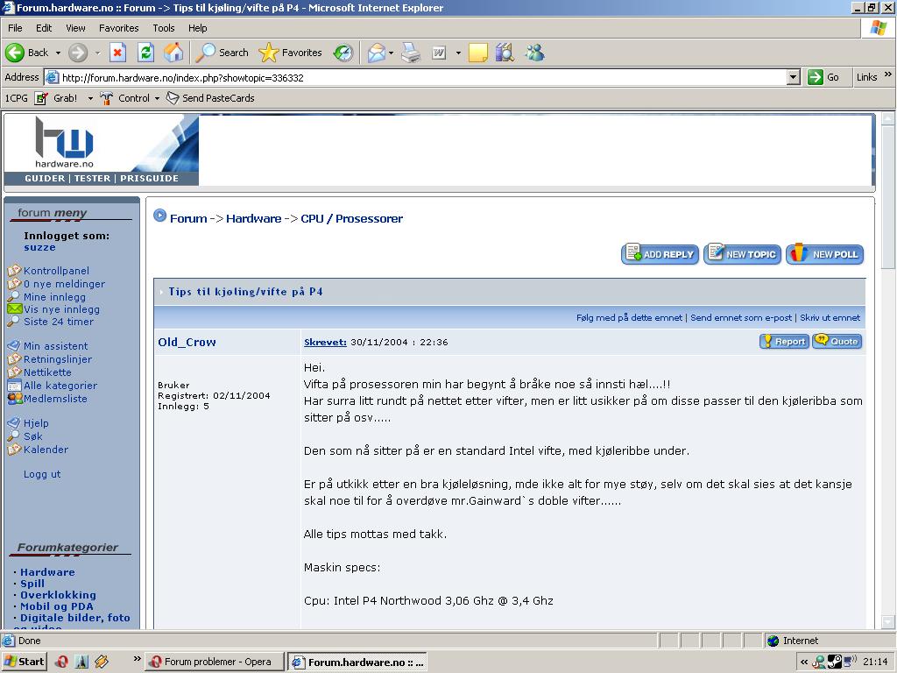Open the Help menu
Viewport: 897px width, 673px height.
coord(197,28)
